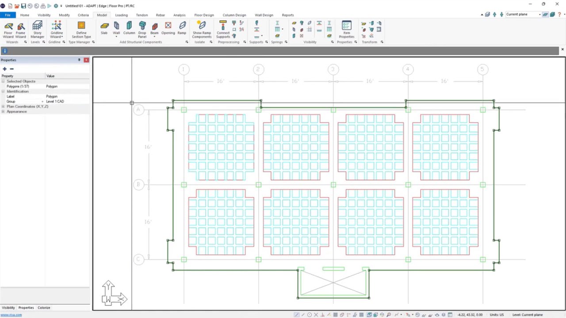Collapse the ribbon with the caret
Screen dimensions: 566x318
pos(482,15)
